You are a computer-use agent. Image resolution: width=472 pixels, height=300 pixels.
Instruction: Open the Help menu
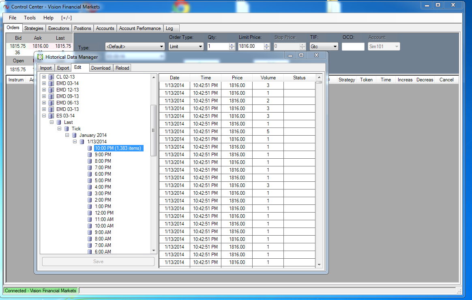48,18
